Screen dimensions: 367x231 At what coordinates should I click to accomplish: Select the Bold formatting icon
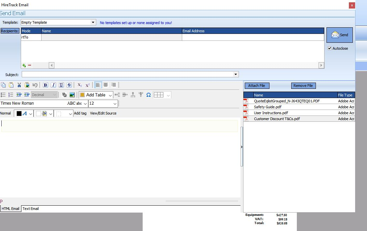pos(45,85)
